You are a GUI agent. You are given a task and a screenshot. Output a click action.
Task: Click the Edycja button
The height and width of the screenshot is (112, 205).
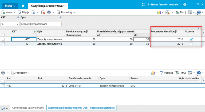pos(24,13)
